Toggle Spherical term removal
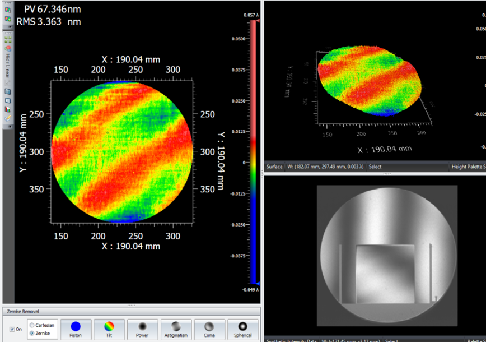The height and width of the screenshot is (342, 486). tap(242, 329)
